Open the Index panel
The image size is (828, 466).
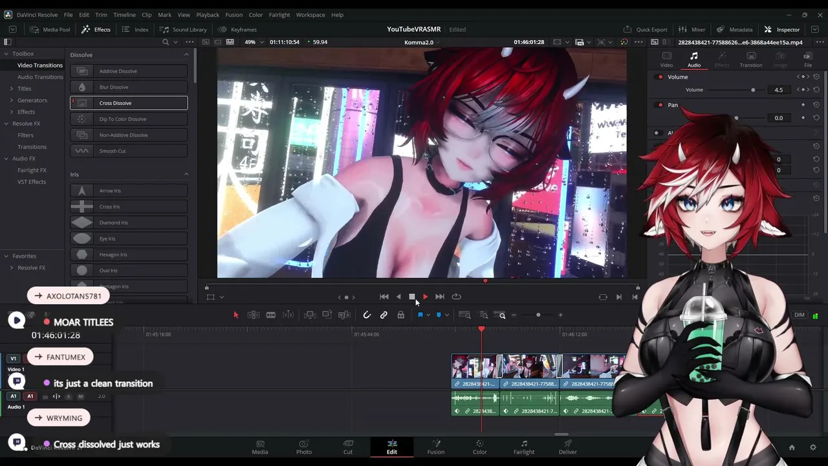coord(135,29)
